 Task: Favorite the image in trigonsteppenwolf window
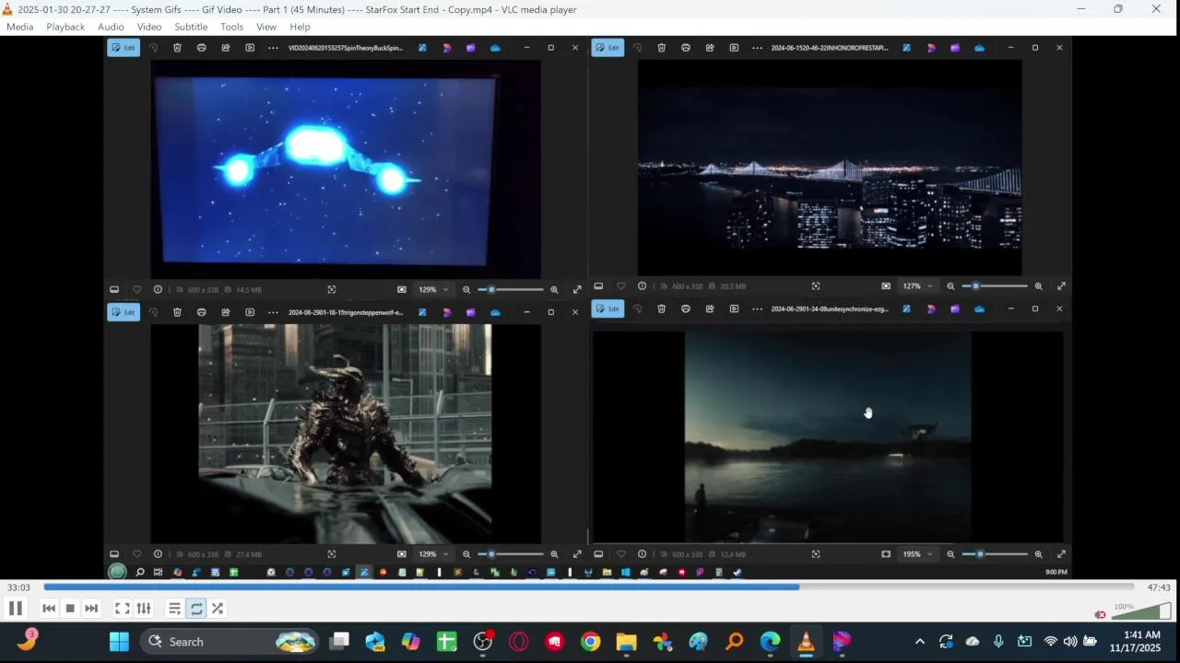136,554
